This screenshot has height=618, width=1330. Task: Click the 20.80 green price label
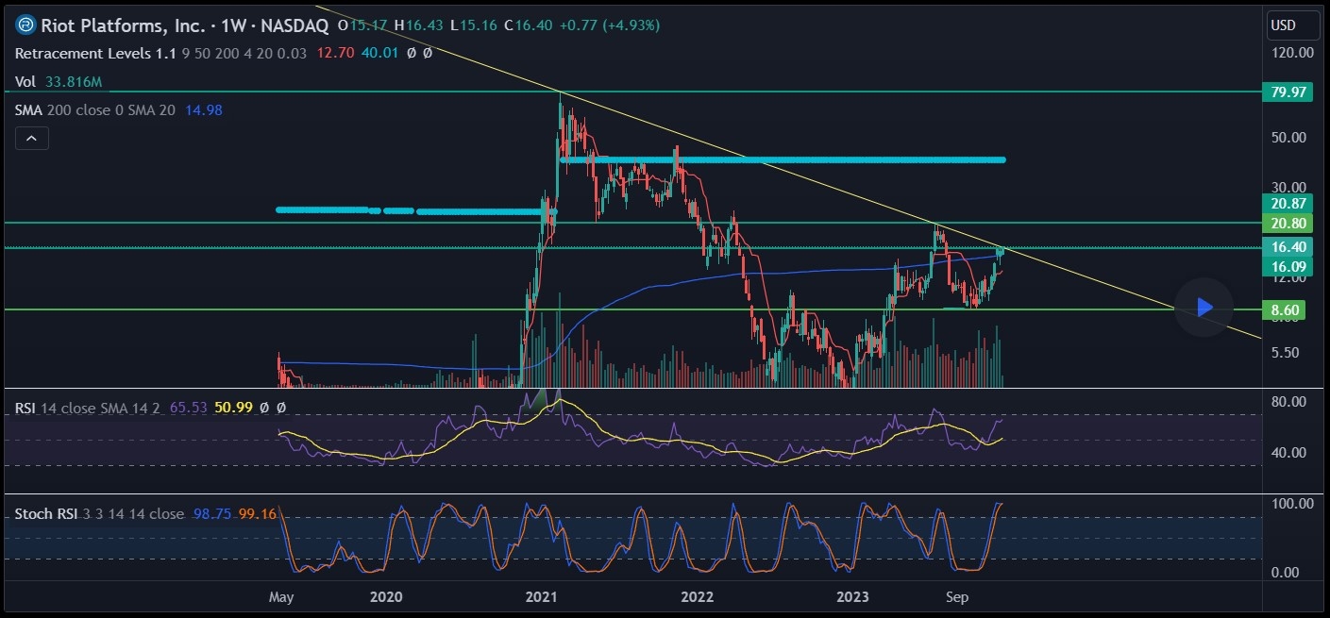point(1288,224)
